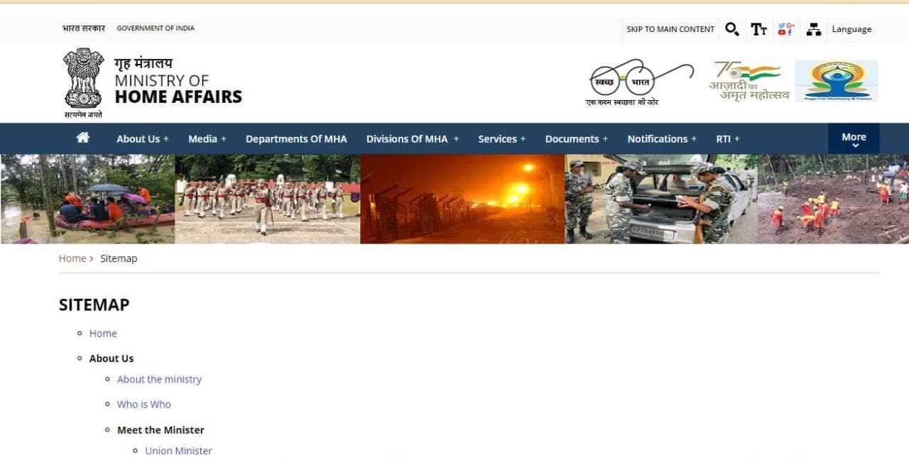Open the Services dropdown menu
The image size is (909, 460).
501,139
